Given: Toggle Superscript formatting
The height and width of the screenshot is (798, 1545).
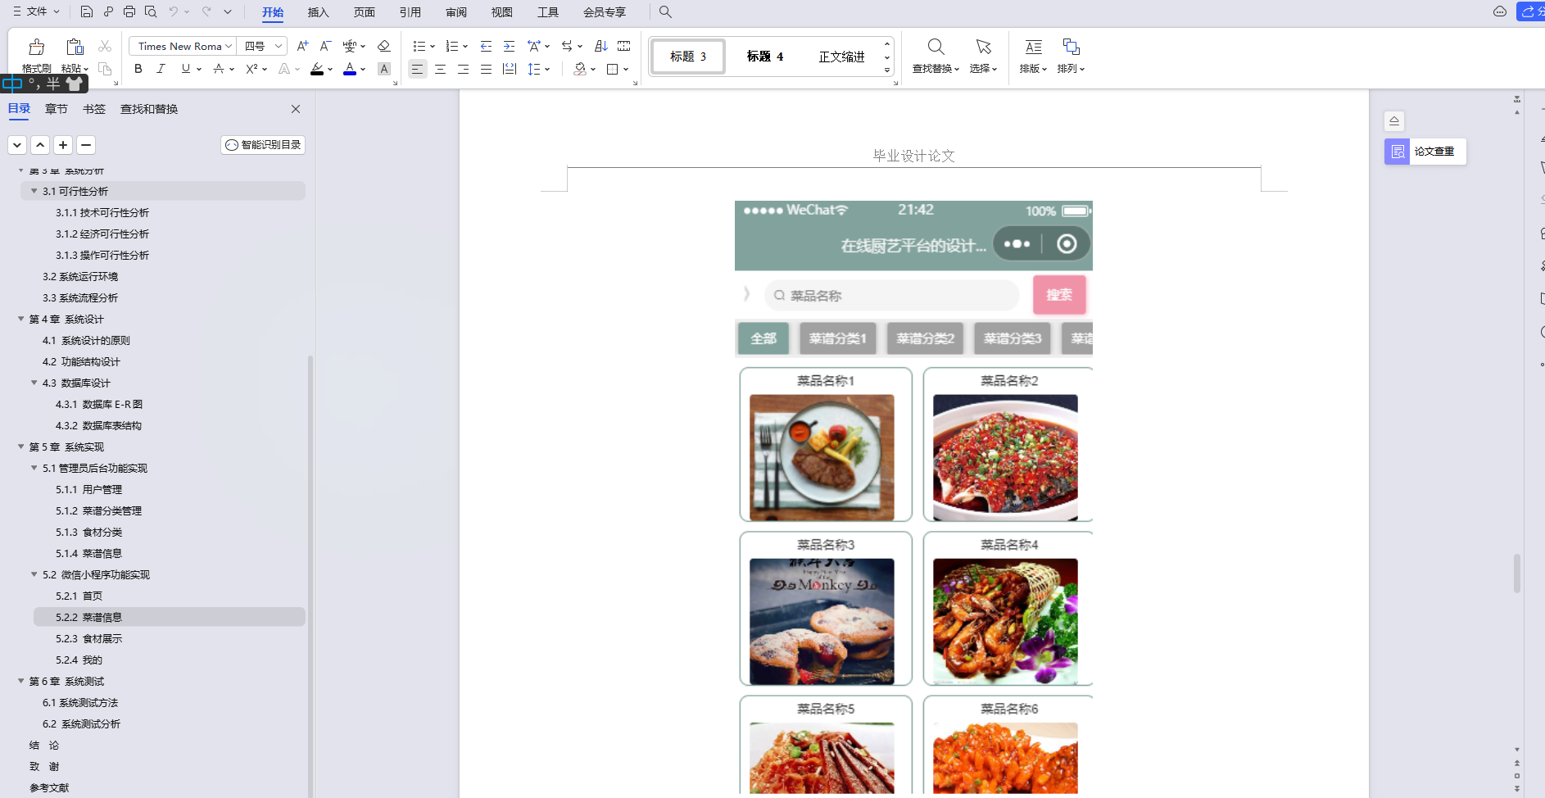Looking at the screenshot, I should pos(252,69).
